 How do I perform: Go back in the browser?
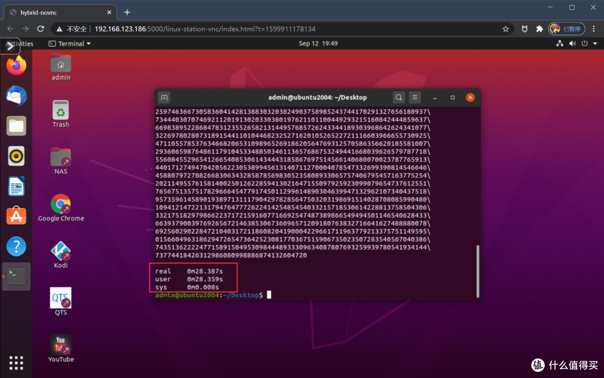click(x=11, y=29)
